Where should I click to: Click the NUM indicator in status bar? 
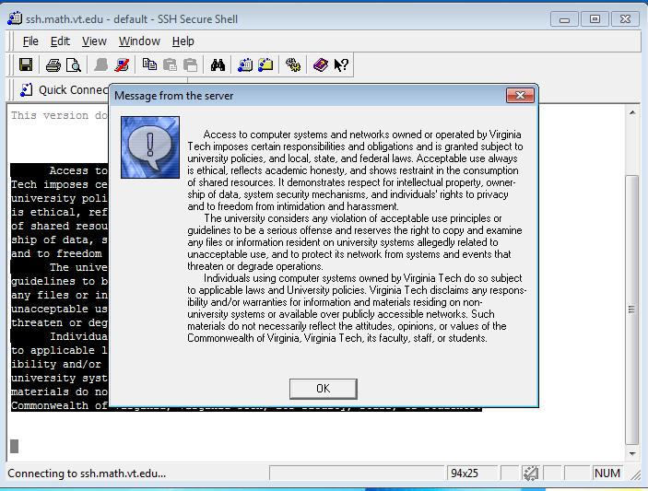click(x=607, y=473)
